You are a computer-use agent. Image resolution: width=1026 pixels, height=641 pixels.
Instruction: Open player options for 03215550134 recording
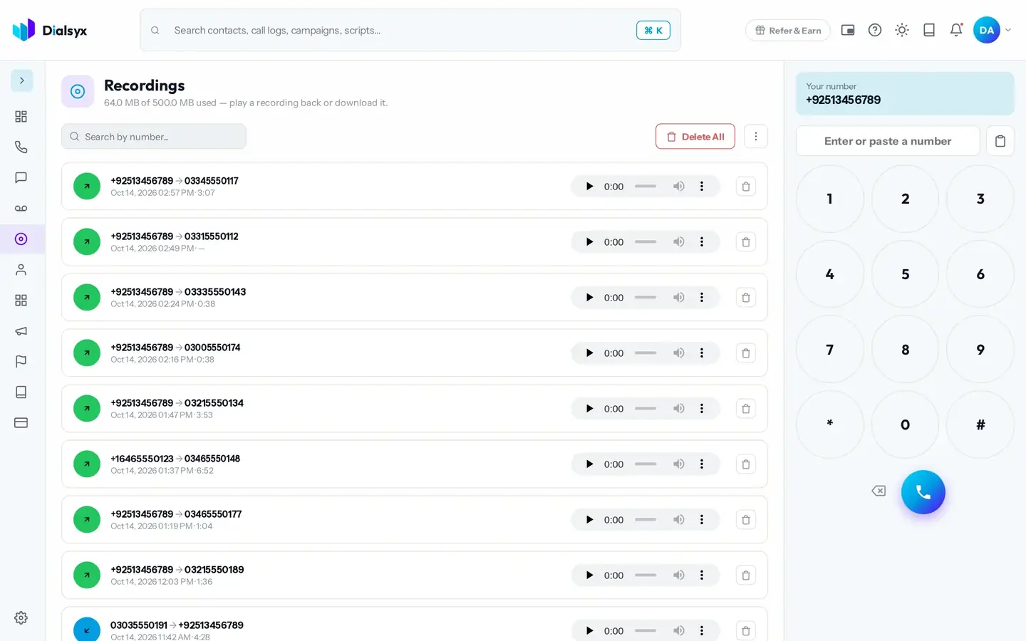click(702, 408)
